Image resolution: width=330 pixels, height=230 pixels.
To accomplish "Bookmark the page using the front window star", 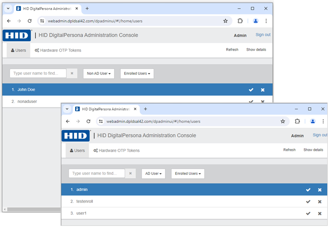I will [283, 122].
